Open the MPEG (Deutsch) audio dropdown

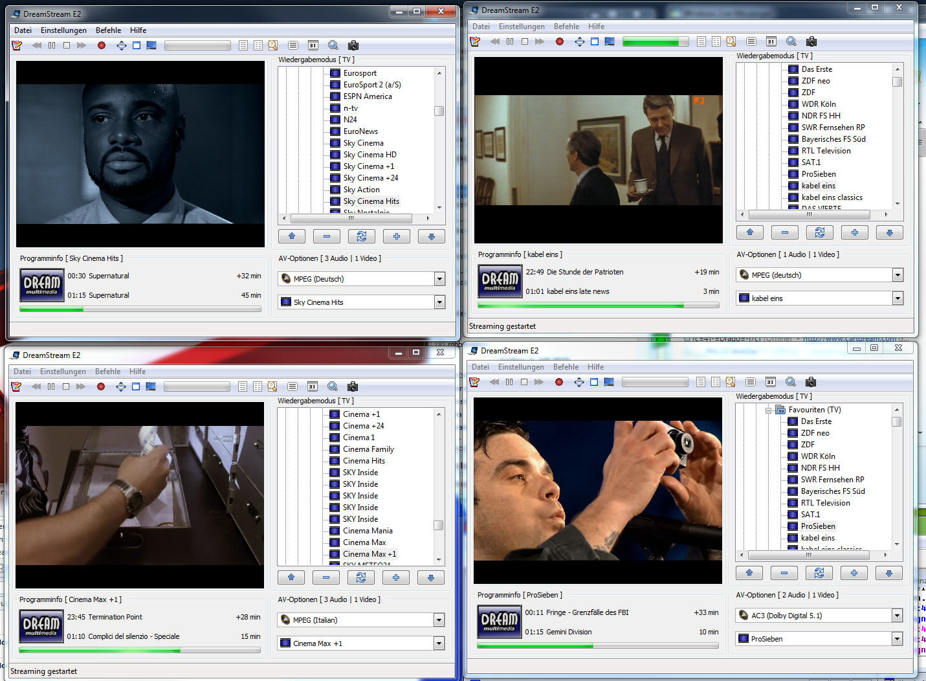click(439, 279)
